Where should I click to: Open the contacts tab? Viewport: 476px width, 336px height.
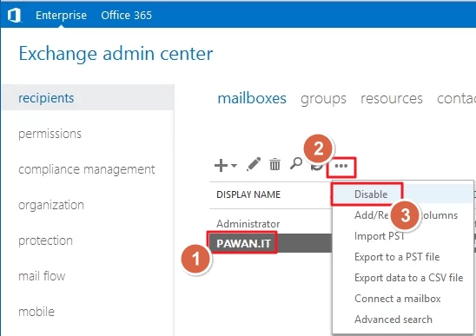(x=456, y=99)
